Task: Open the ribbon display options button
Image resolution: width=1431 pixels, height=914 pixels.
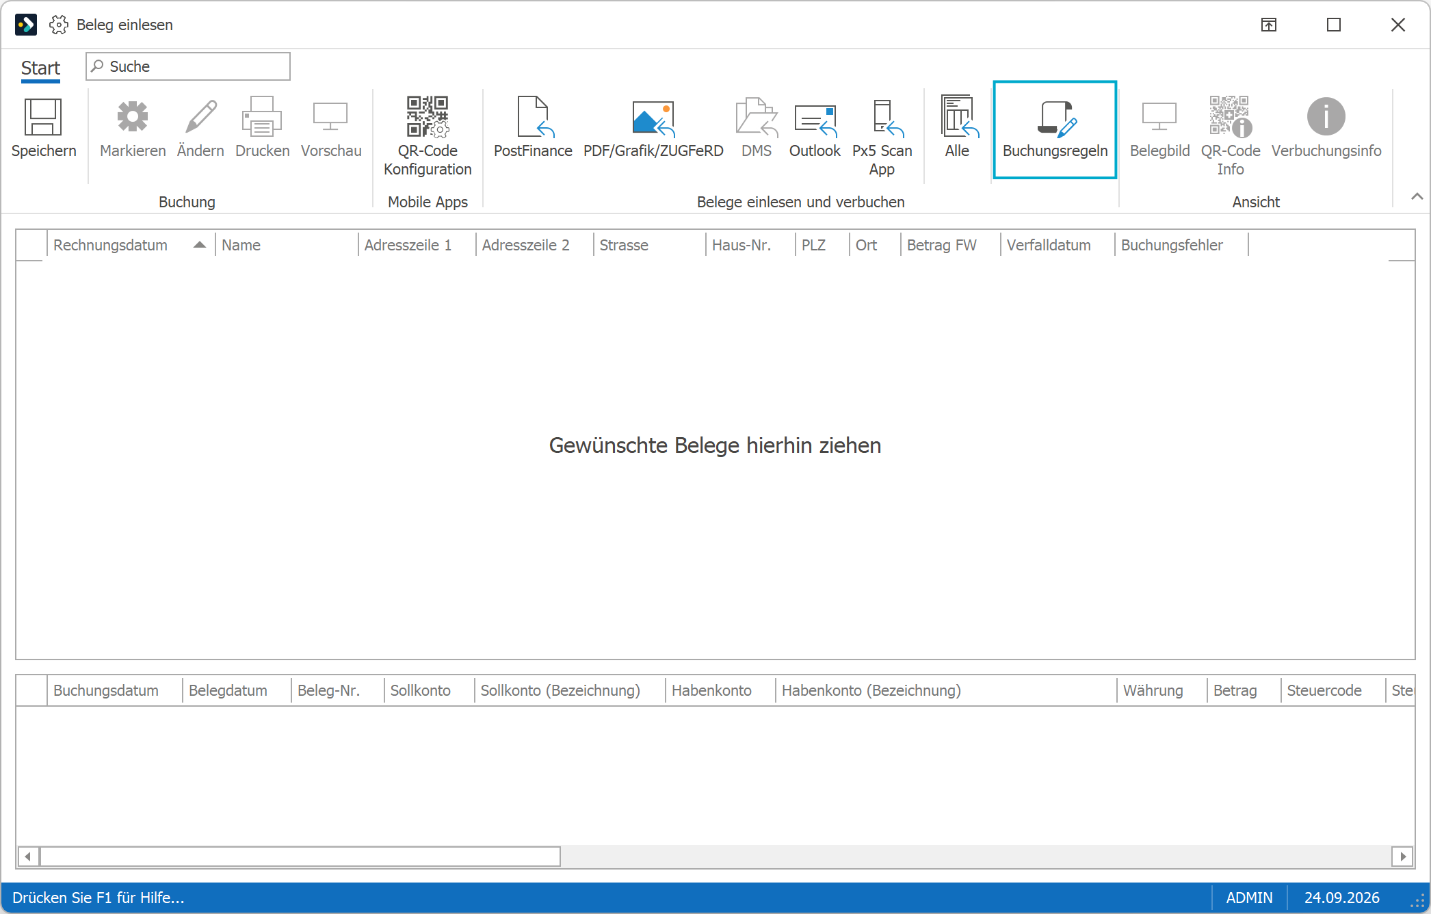Action: click(1269, 25)
